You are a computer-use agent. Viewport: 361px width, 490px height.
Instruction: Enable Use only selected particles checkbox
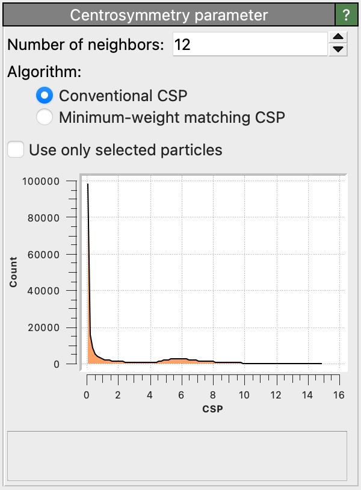coord(16,150)
